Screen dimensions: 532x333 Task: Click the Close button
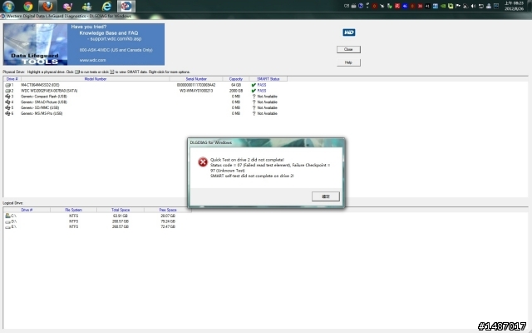pyautogui.click(x=348, y=50)
